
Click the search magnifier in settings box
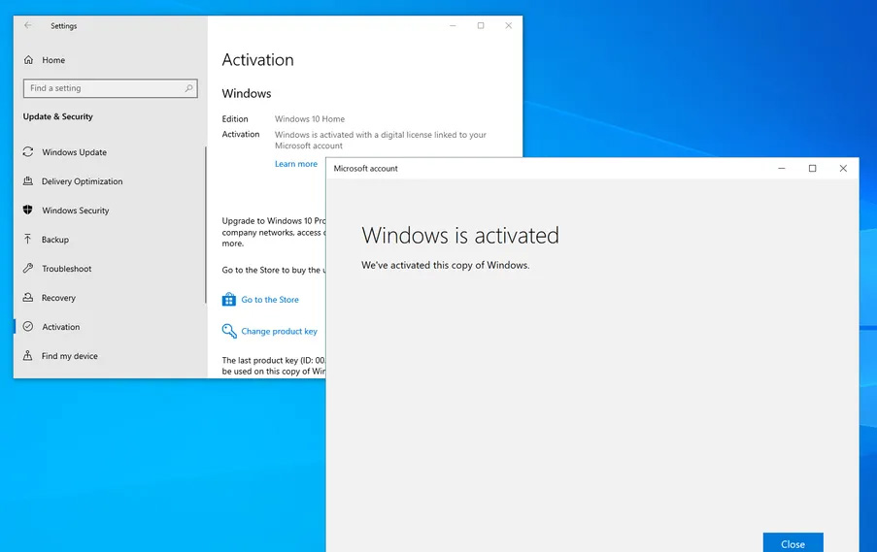(x=188, y=88)
